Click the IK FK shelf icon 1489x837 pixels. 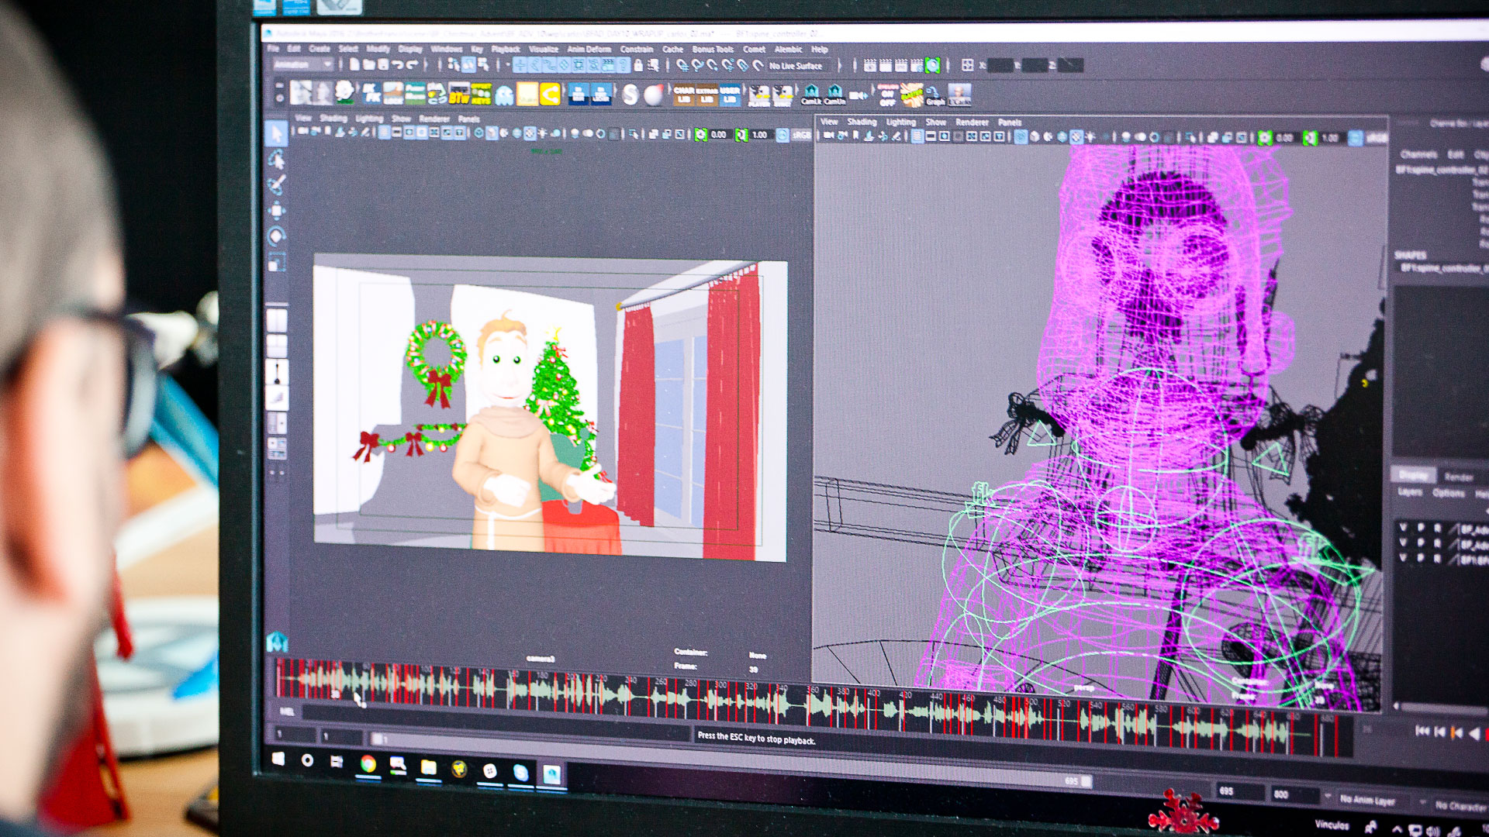tap(371, 94)
